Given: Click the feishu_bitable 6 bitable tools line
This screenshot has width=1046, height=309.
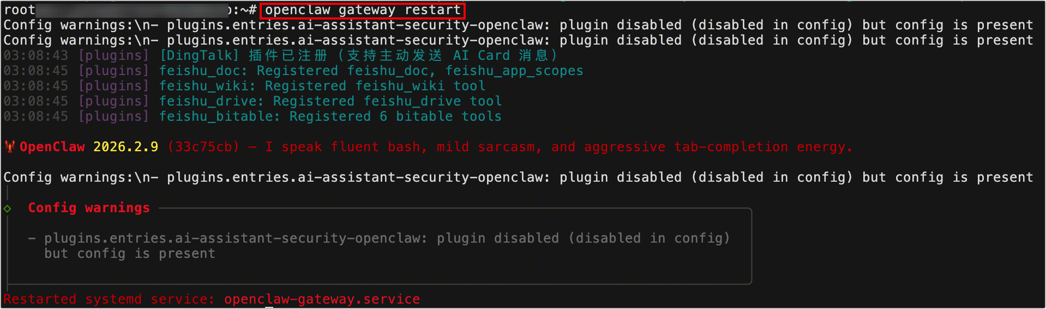Looking at the screenshot, I should pos(330,116).
